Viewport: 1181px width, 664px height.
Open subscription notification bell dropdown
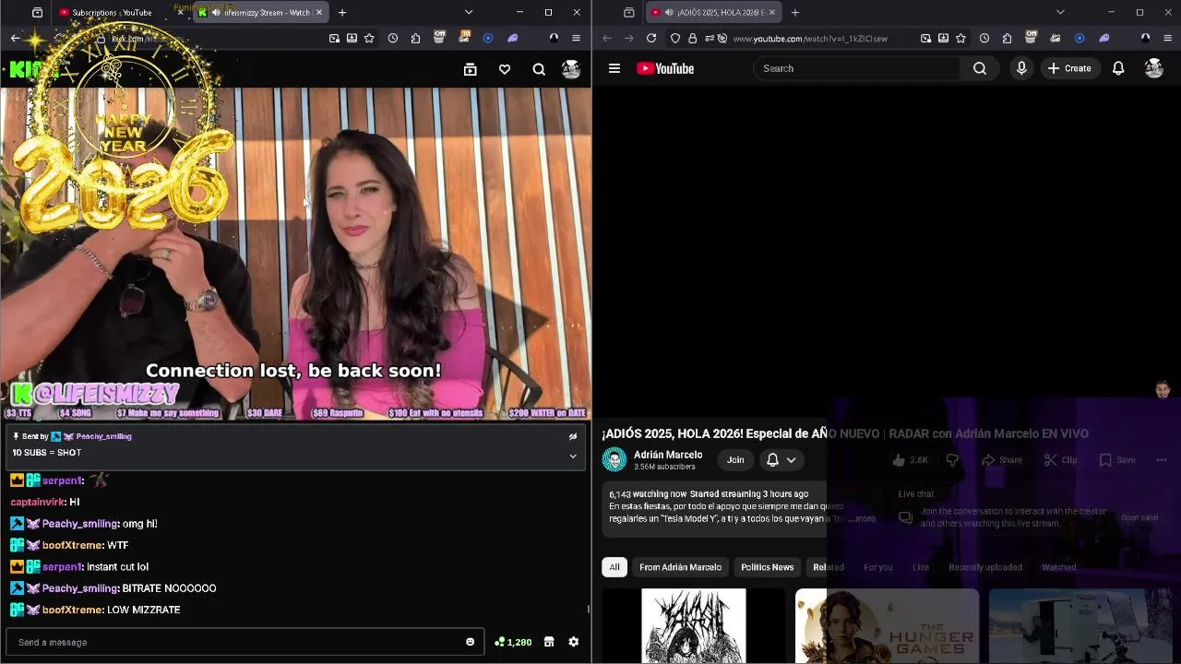pyautogui.click(x=781, y=459)
